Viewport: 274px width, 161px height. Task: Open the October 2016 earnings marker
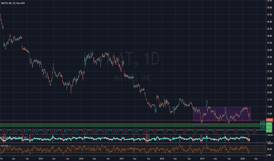(x=113, y=131)
